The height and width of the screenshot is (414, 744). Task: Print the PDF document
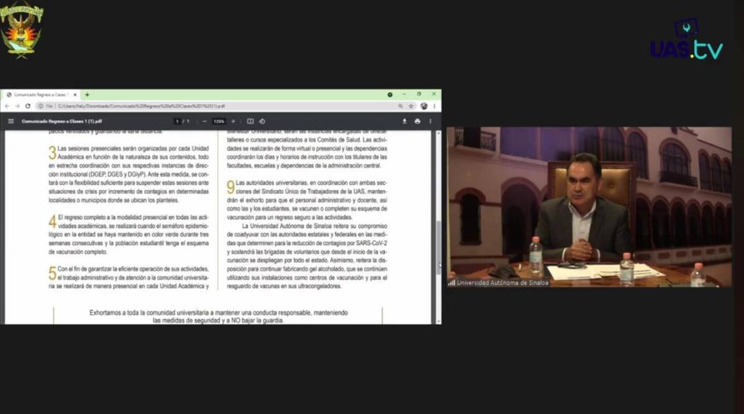click(x=417, y=122)
